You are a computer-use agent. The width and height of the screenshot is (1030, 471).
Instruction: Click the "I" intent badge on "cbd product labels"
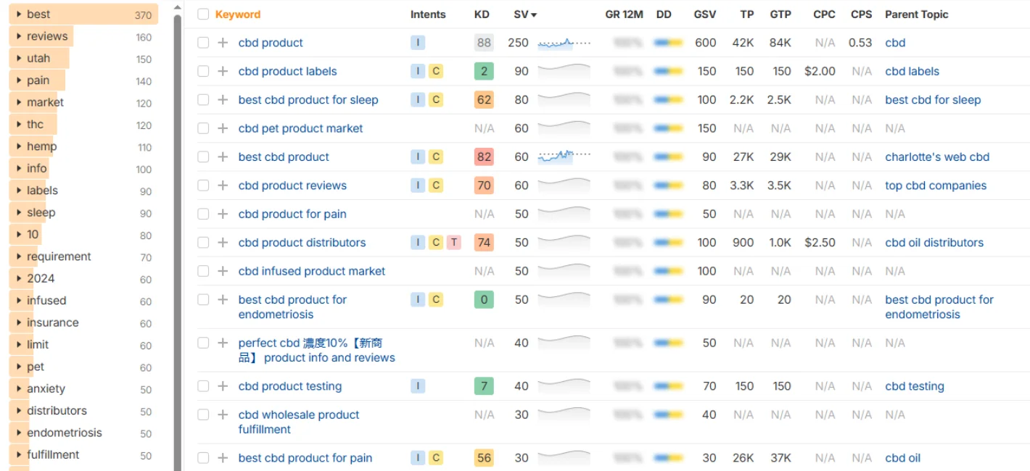coord(417,71)
